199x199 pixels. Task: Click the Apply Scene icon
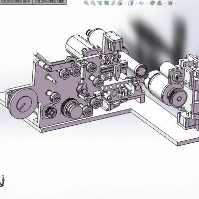pyautogui.click(x=159, y=3)
